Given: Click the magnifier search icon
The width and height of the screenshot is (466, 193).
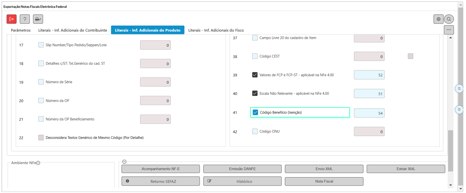Looking at the screenshot, I should (449, 19).
